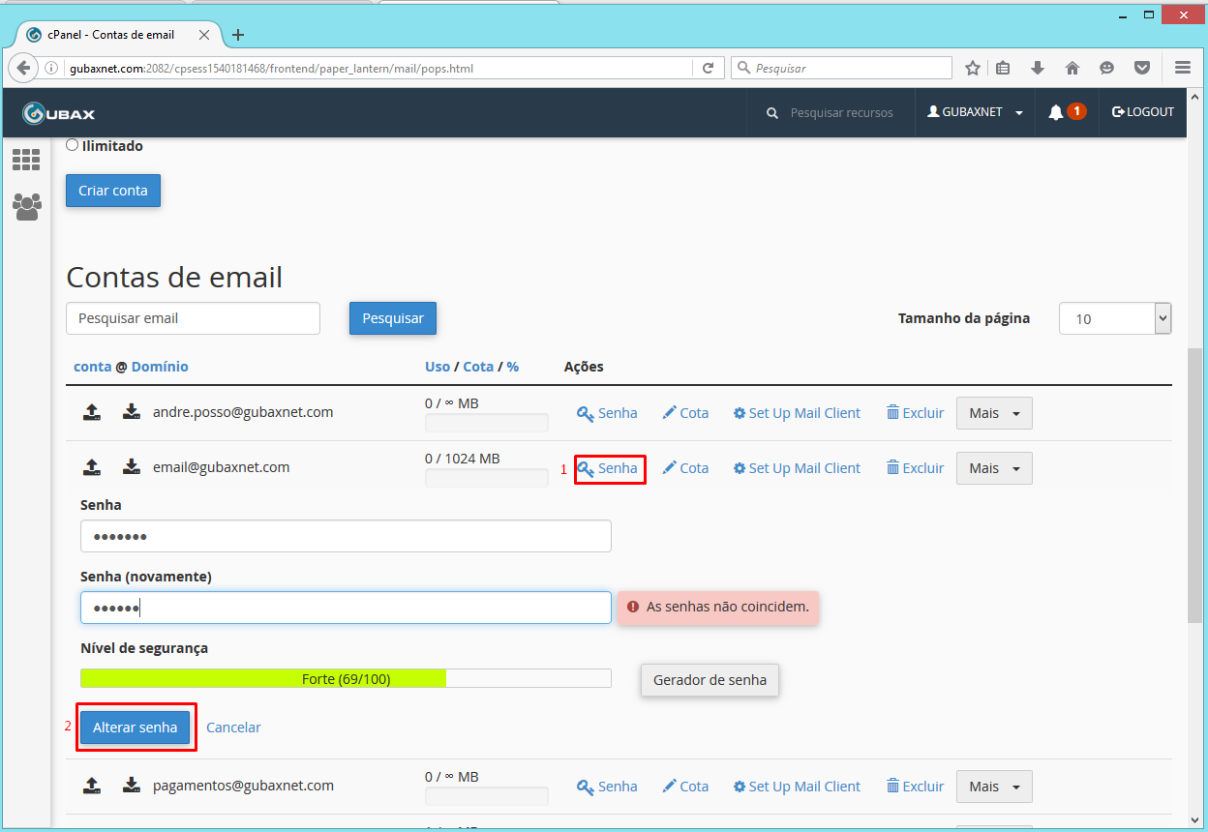Click the download icon beside pagamentos@gubaxnet.com
The image size is (1208, 832).
(130, 786)
